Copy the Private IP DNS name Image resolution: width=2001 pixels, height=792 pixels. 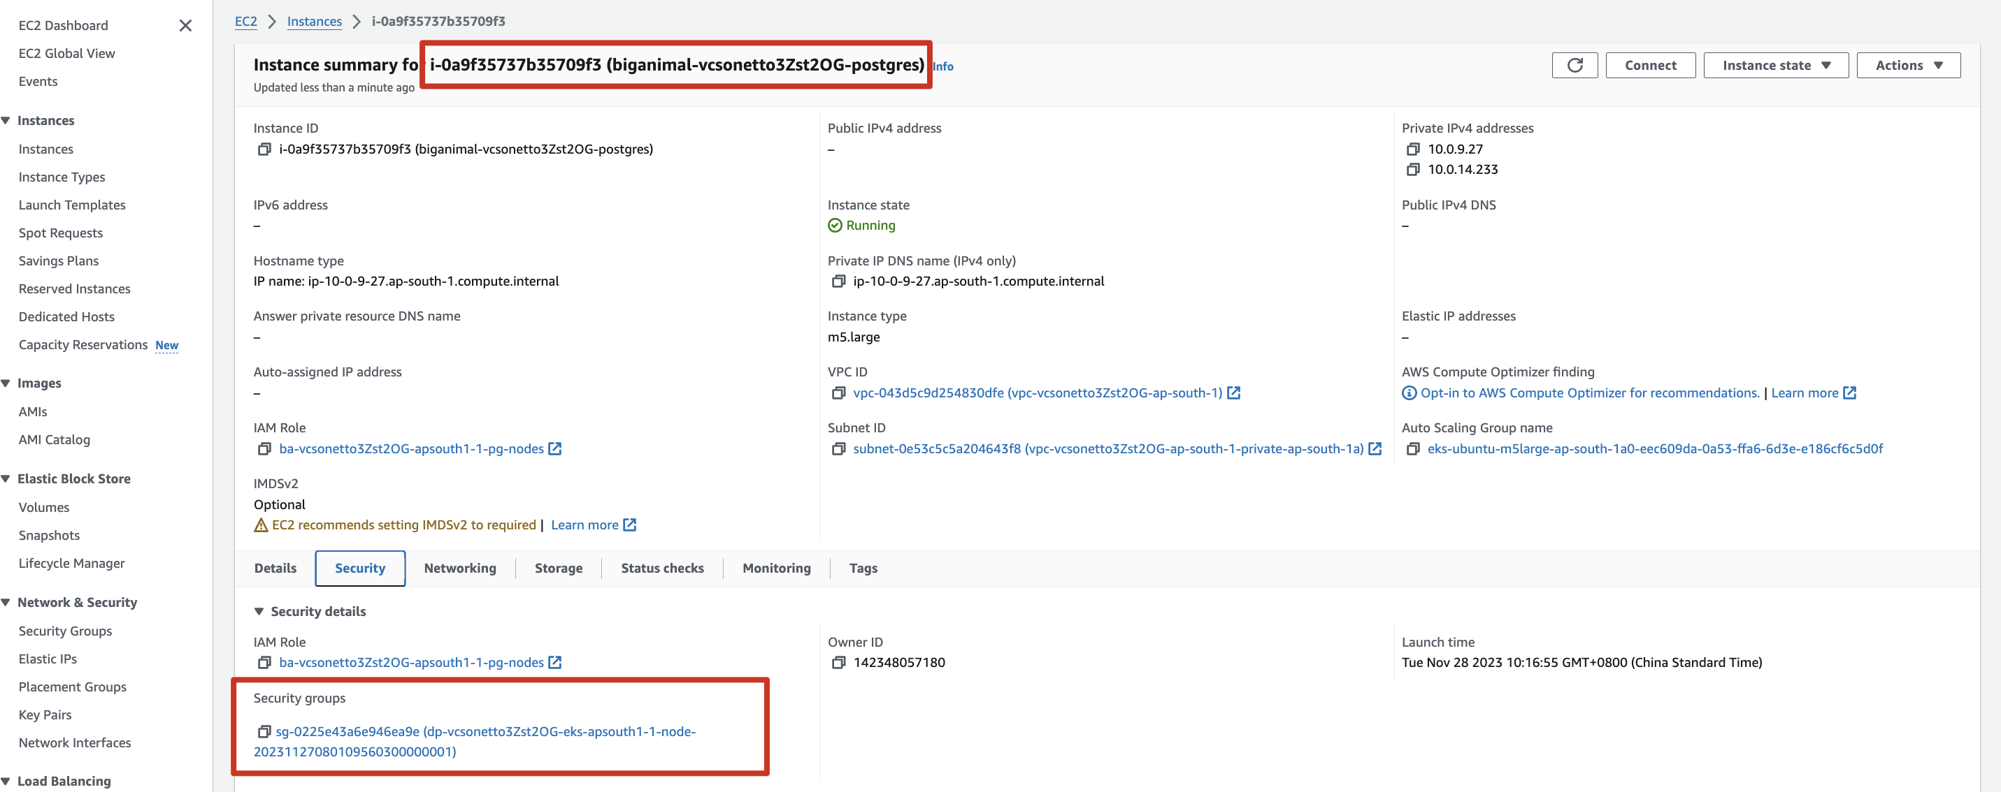pos(838,281)
